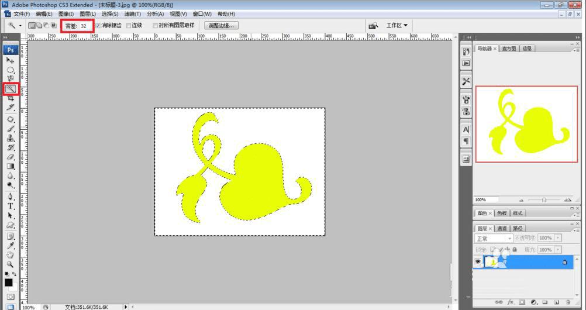Select the Type tool
The height and width of the screenshot is (310, 586).
10,206
